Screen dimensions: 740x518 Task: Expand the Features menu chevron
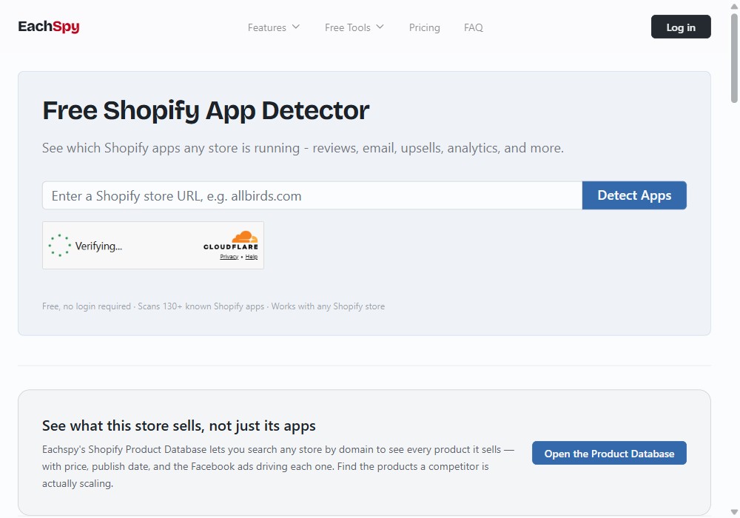(296, 27)
